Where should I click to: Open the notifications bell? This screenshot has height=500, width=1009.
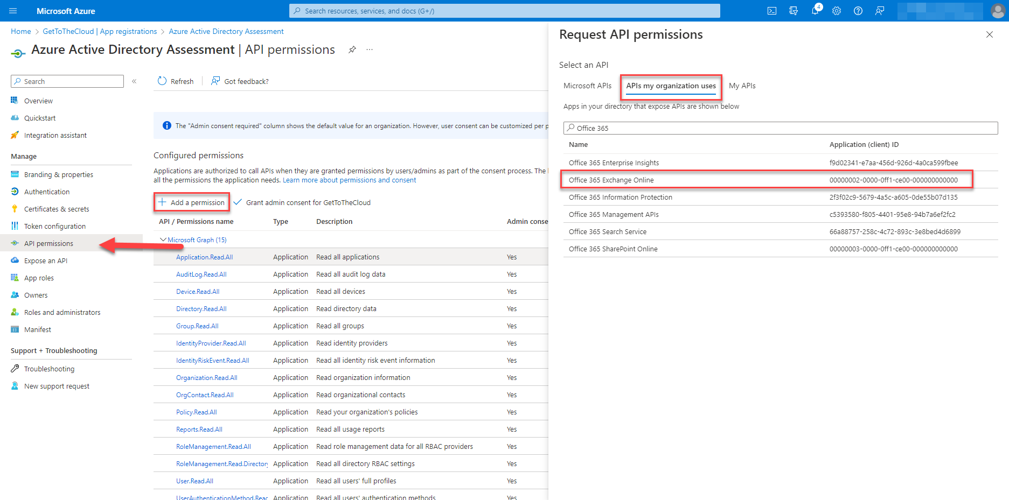tap(815, 11)
